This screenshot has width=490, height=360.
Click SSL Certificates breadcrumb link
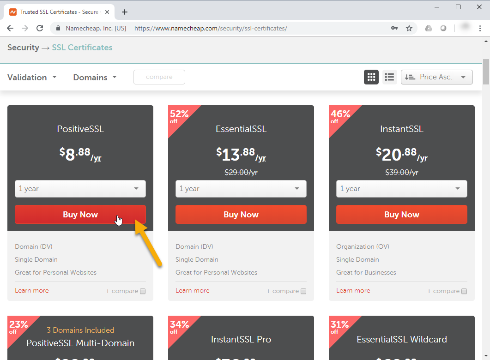(x=82, y=48)
